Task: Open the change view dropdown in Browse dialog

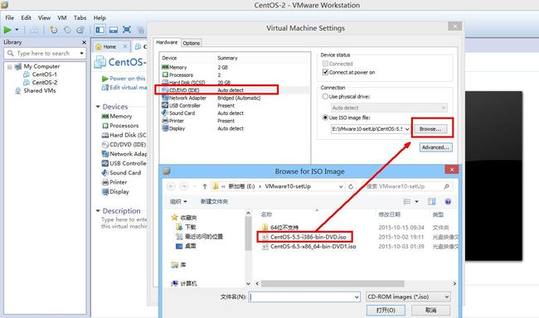Action: (x=416, y=201)
